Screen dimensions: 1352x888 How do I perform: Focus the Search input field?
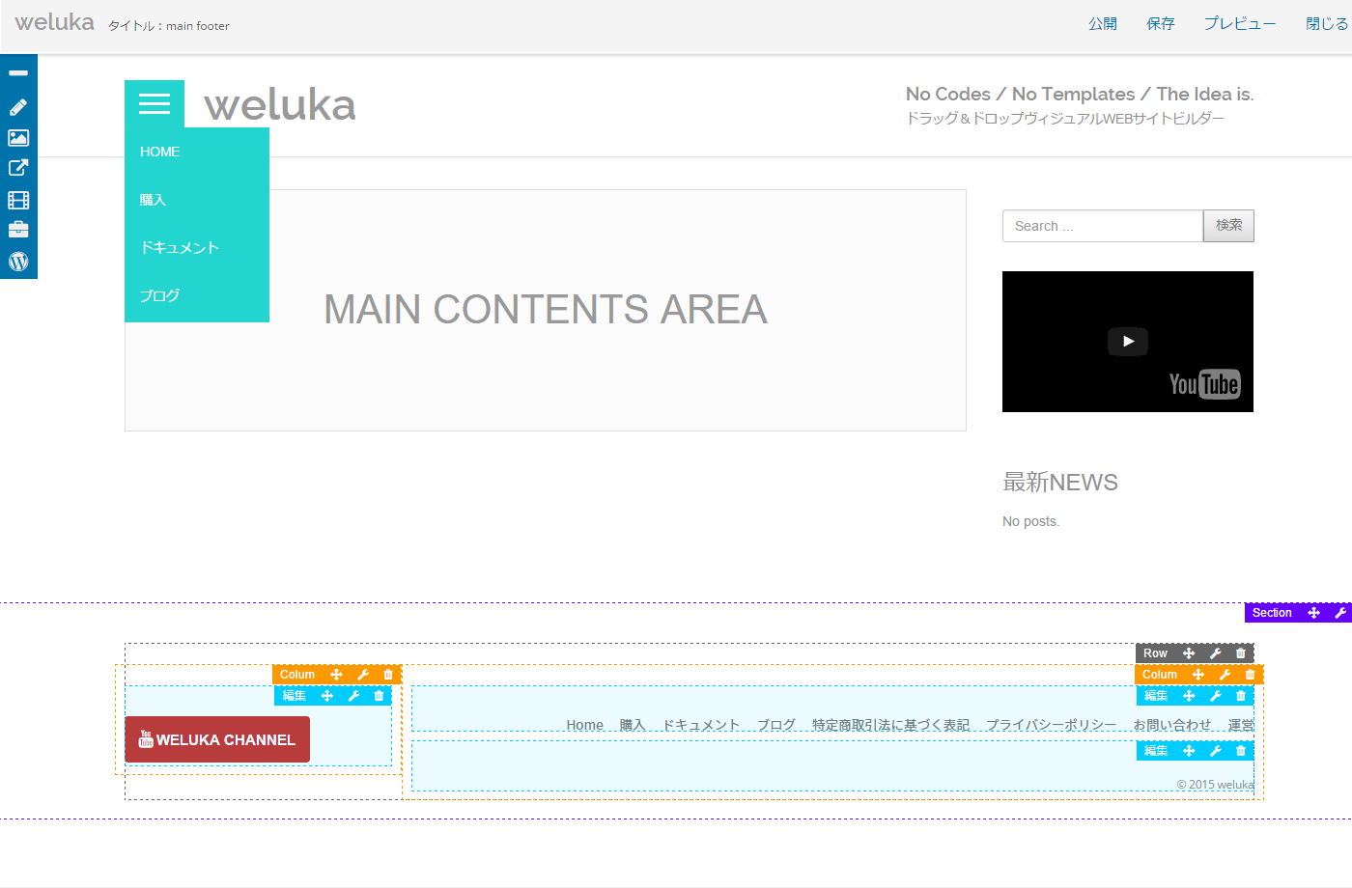click(x=1103, y=226)
